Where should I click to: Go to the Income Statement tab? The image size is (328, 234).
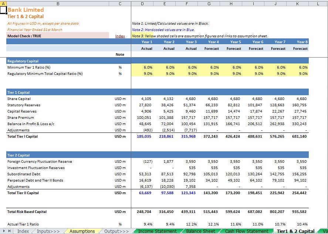coord(157,231)
